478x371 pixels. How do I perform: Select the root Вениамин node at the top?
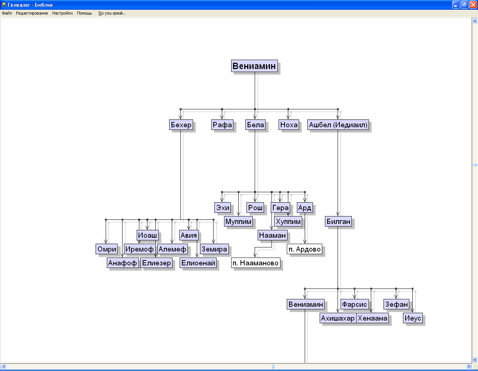(x=254, y=66)
